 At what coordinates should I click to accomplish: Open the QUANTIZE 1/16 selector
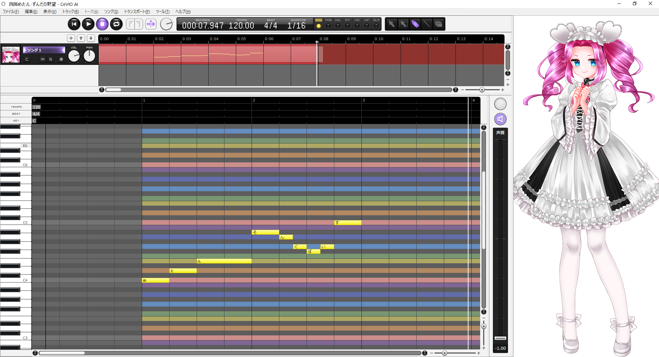click(x=297, y=25)
